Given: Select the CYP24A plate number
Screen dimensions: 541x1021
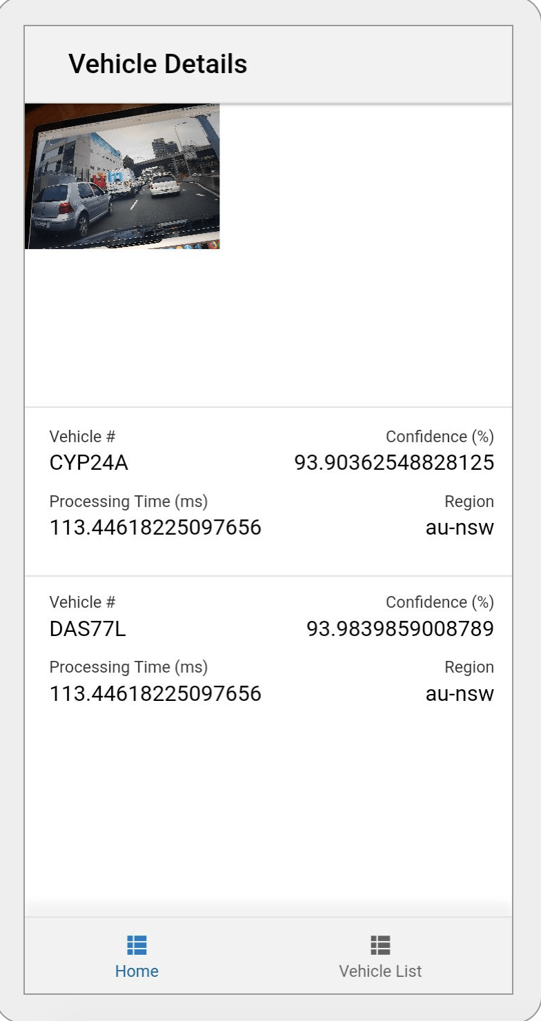Looking at the screenshot, I should tap(89, 463).
